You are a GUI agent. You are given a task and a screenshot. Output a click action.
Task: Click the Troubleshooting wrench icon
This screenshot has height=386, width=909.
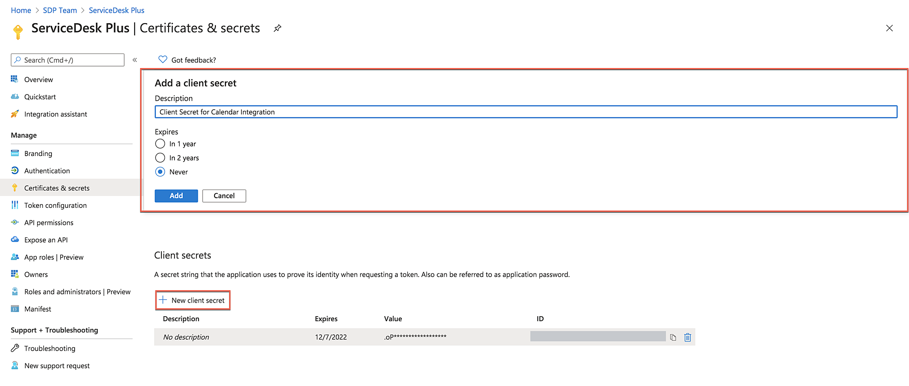(15, 348)
